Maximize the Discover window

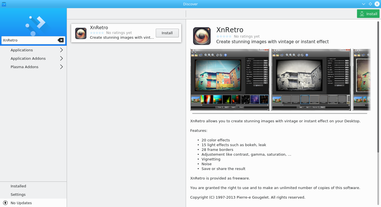[370, 4]
